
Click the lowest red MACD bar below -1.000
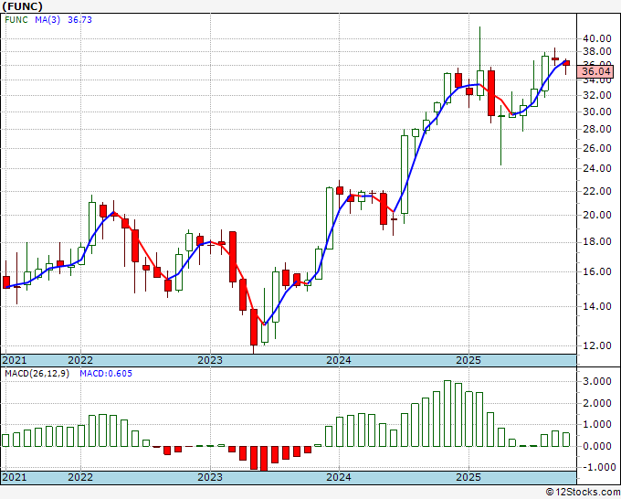pyautogui.click(x=264, y=459)
